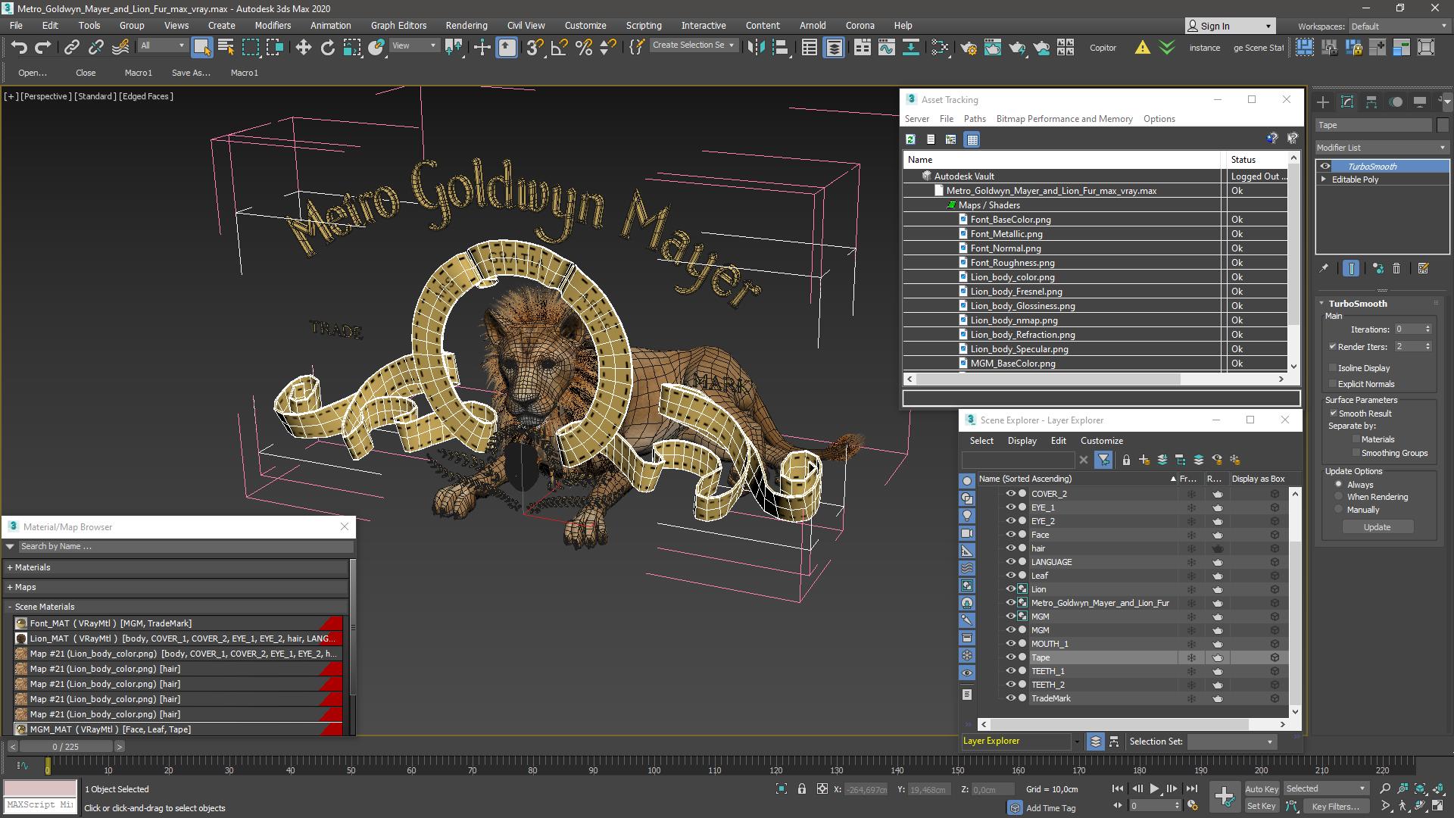Open the Rendering menu
This screenshot has height=818, width=1454.
point(466,25)
